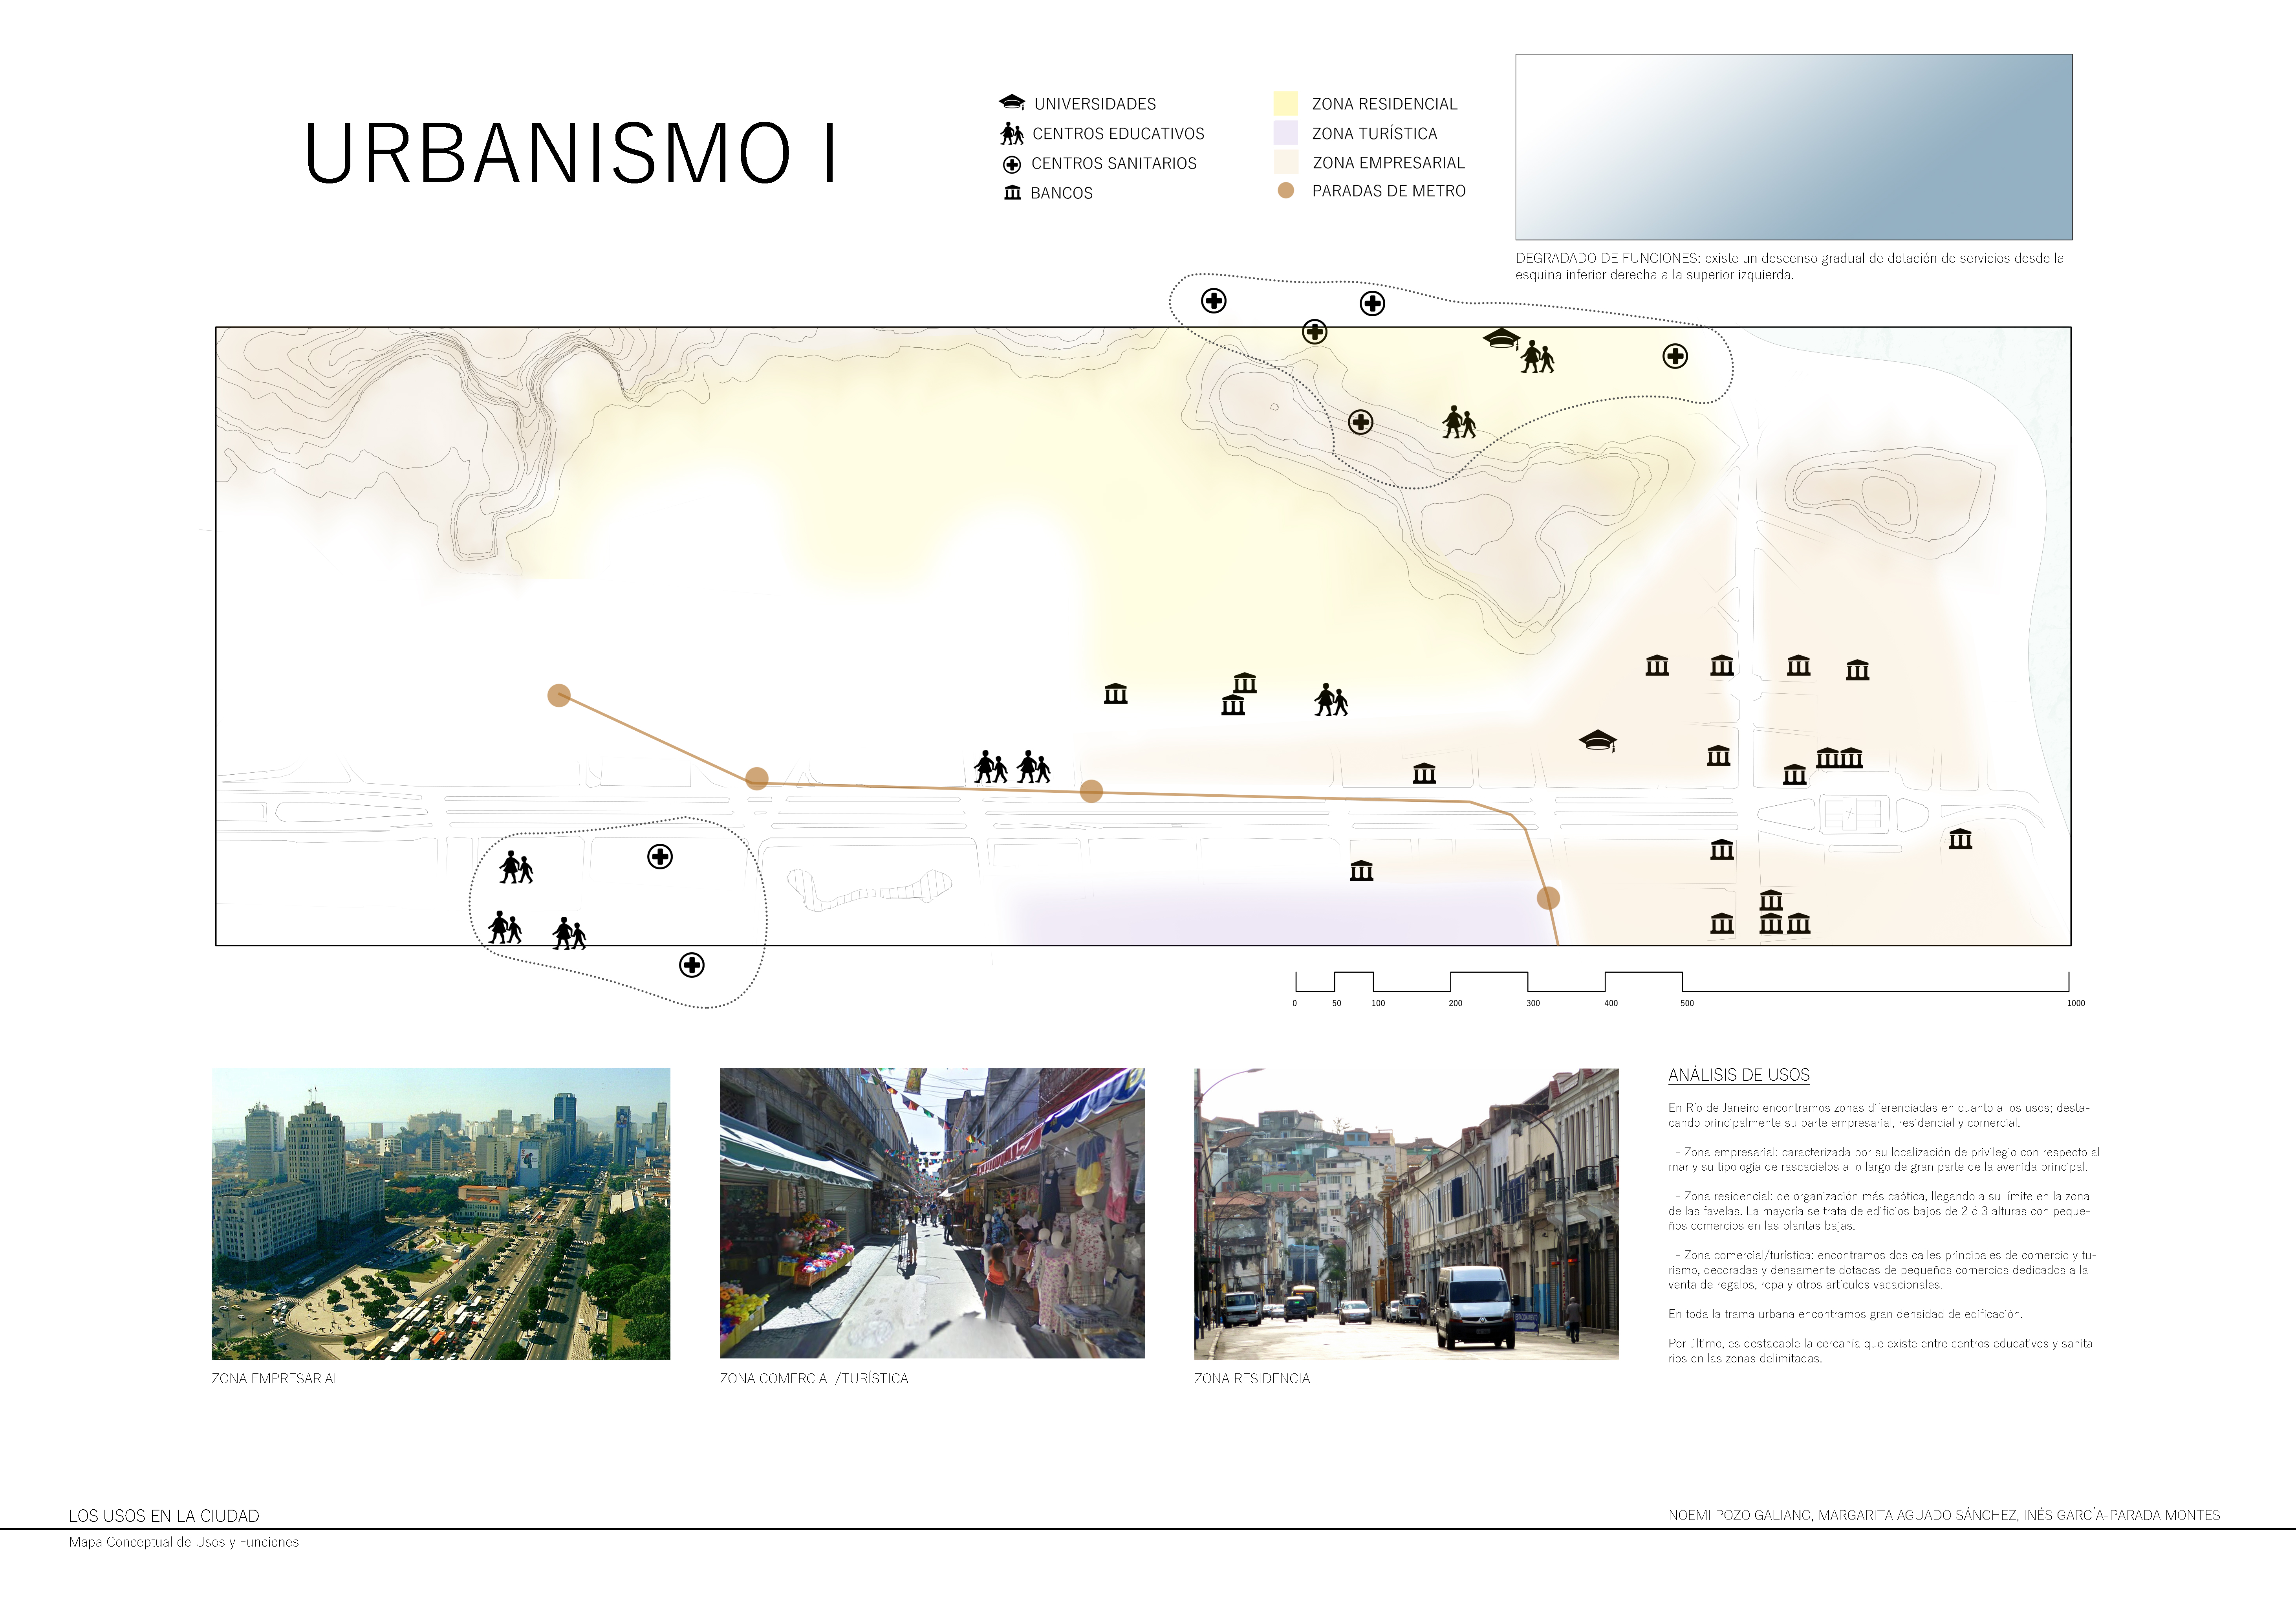This screenshot has width=2296, height=1624.
Task: Click the CENTROS SANITARIOS legend label
Action: pyautogui.click(x=1114, y=163)
